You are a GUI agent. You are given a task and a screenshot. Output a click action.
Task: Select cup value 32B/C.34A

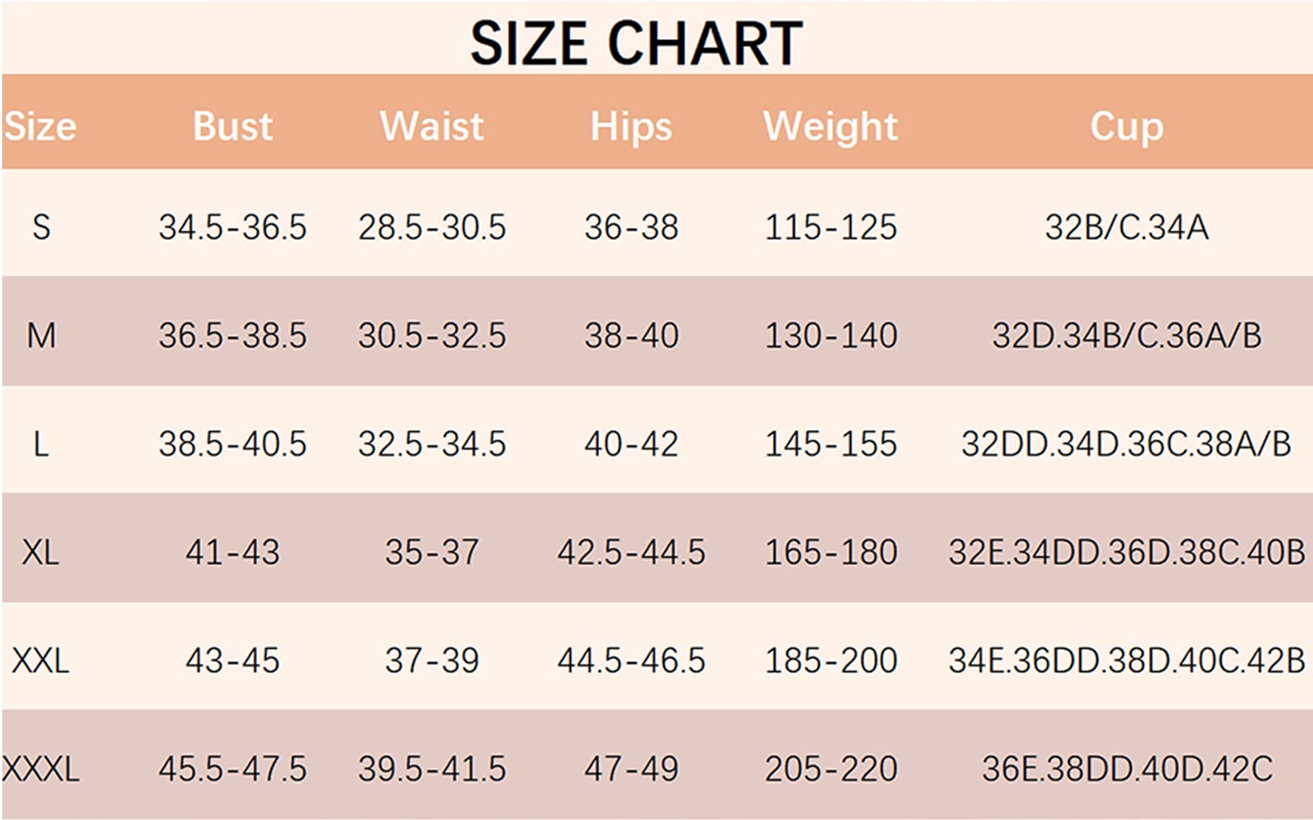[x=1127, y=227]
